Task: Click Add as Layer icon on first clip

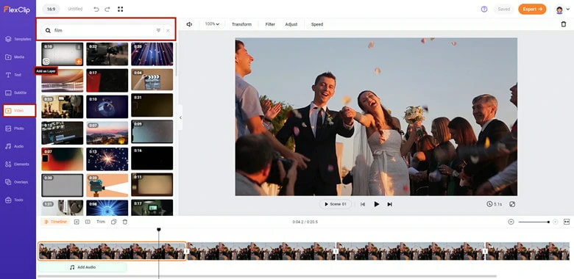Action: tap(46, 62)
